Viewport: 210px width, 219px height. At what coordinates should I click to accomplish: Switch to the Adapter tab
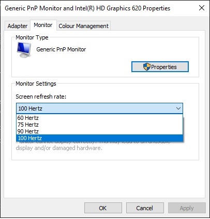pyautogui.click(x=18, y=26)
